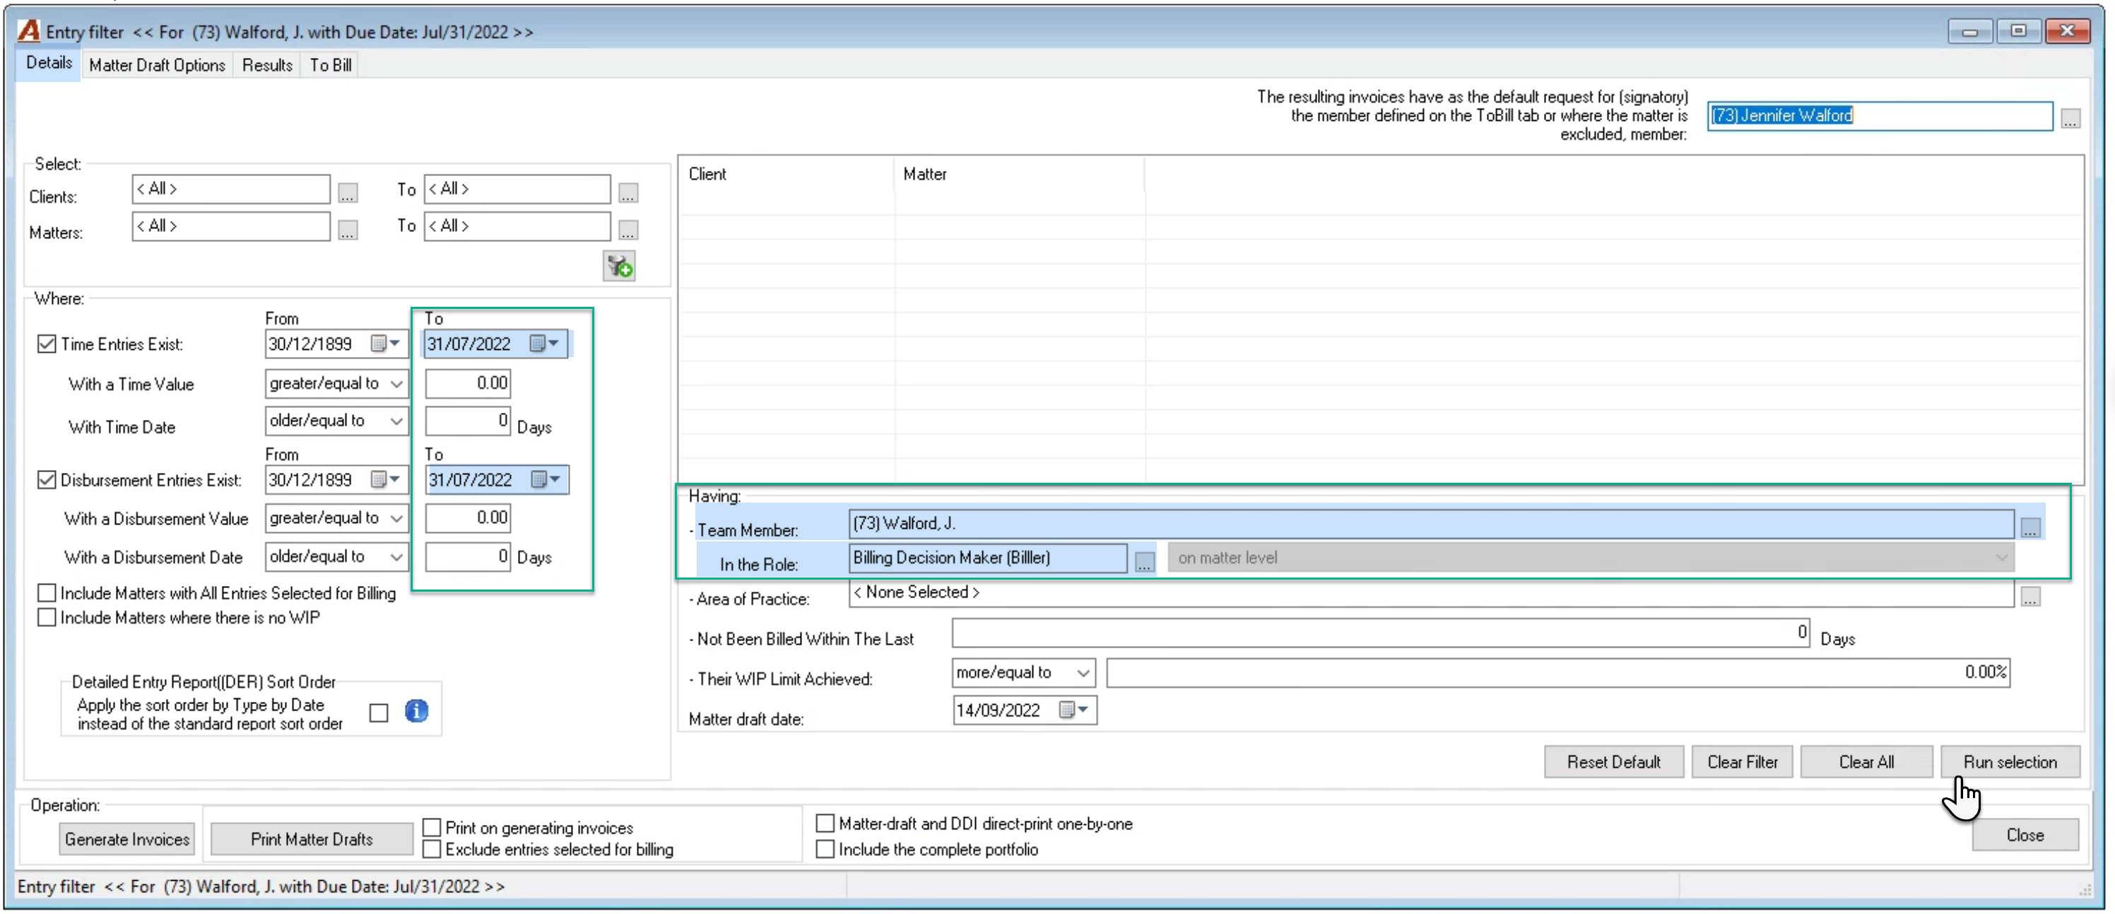Expand With a Time Value comparison dropdown

pyautogui.click(x=336, y=384)
